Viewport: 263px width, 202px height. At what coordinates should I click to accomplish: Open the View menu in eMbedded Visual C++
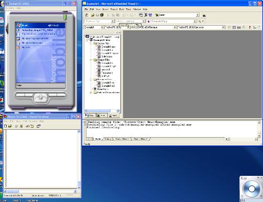(98, 9)
